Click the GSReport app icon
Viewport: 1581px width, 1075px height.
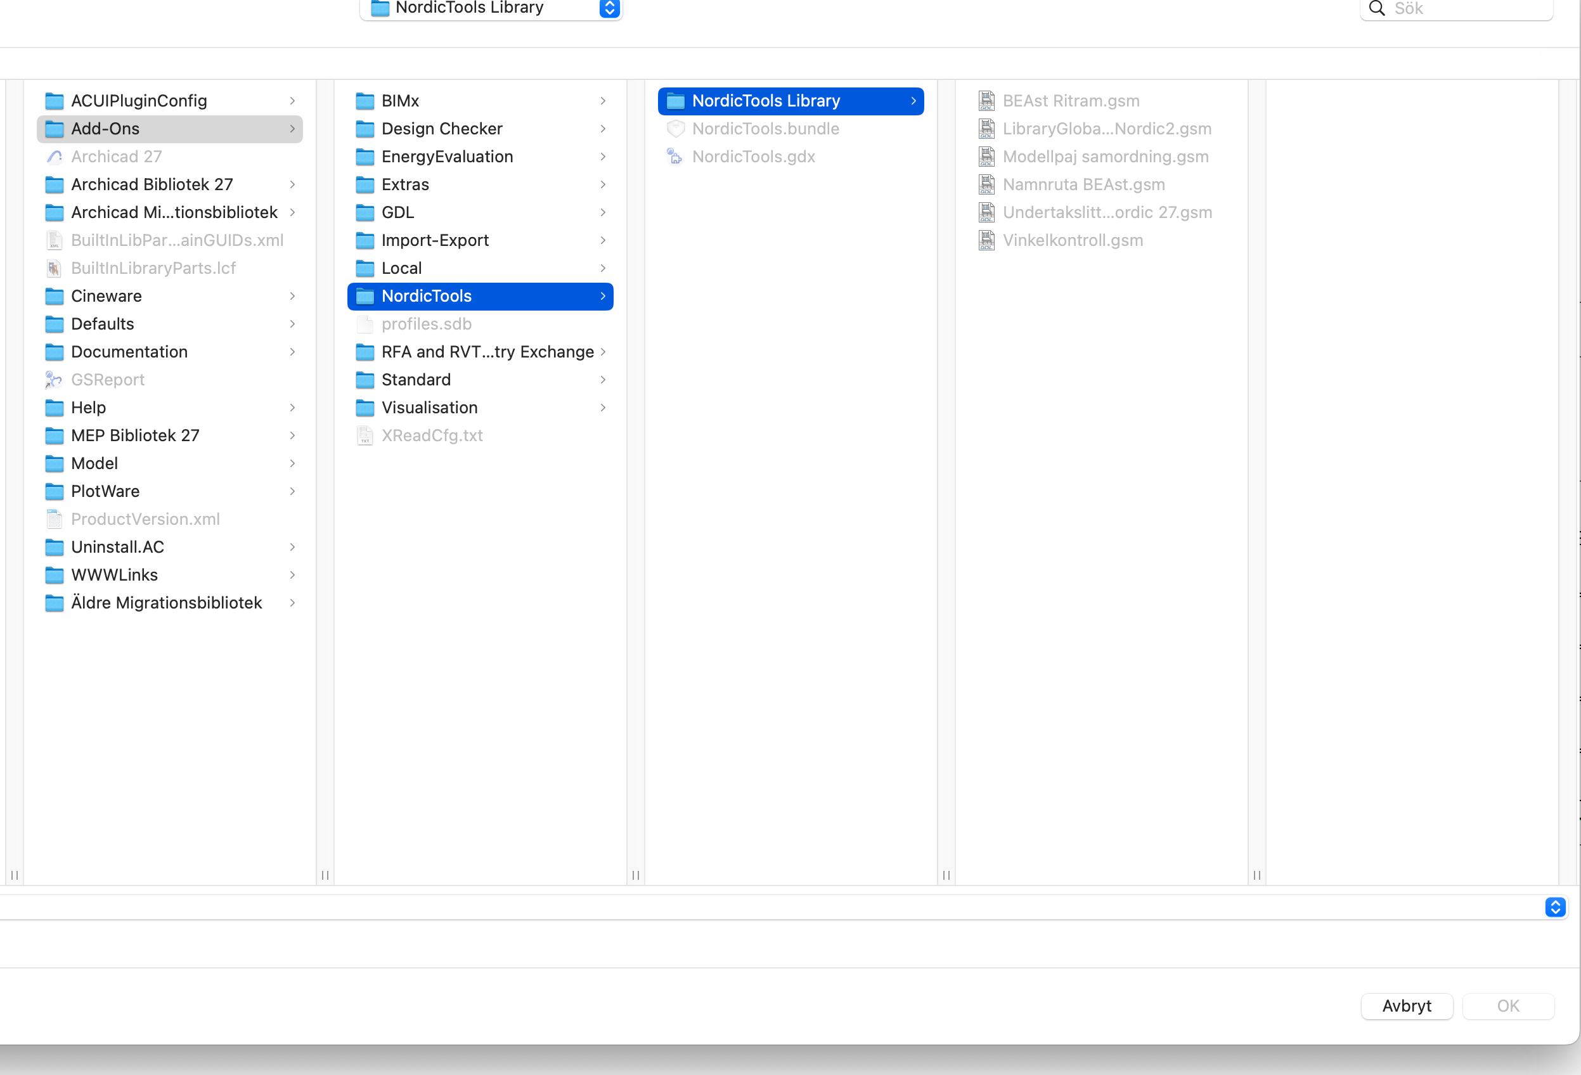point(55,380)
